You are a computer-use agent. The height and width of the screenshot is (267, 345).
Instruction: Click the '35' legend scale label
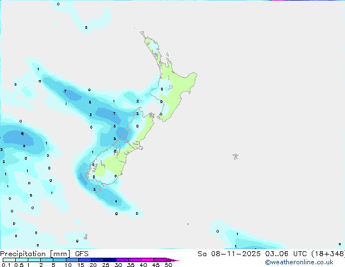(131, 265)
